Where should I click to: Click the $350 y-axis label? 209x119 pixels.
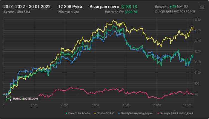(x=198, y=20)
